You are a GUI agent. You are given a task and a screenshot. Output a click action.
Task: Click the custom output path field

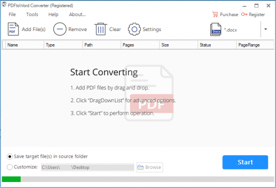(87, 167)
